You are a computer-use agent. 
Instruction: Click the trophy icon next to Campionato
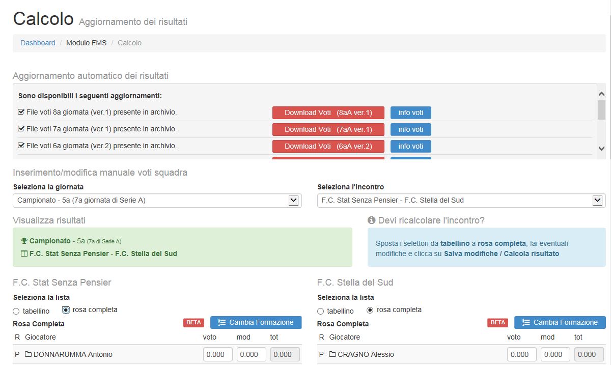(24, 241)
